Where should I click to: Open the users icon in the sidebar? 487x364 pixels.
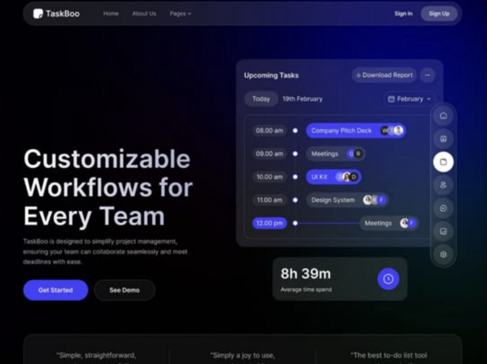pyautogui.click(x=443, y=185)
